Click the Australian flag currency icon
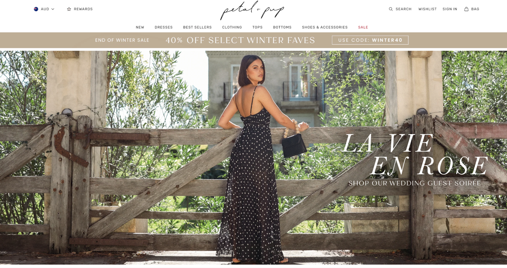This screenshot has width=507, height=268. pyautogui.click(x=36, y=9)
